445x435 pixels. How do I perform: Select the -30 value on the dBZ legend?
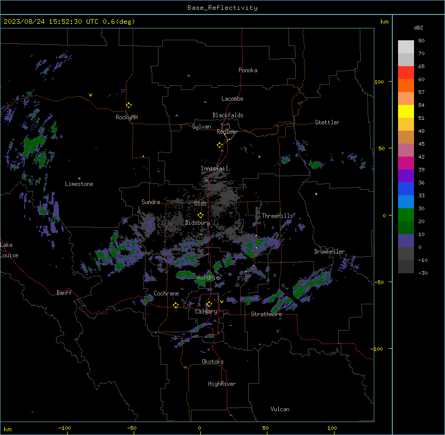pyautogui.click(x=423, y=273)
